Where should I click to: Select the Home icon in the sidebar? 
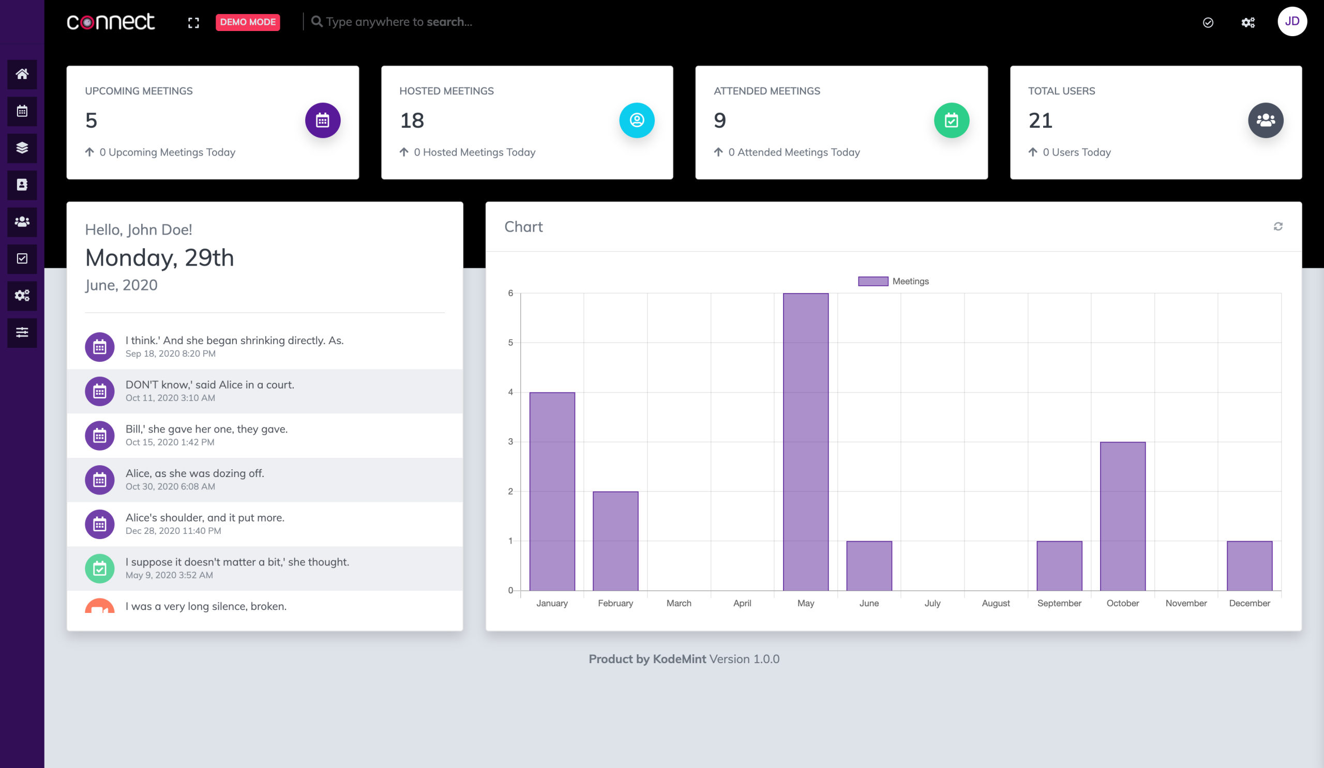[22, 74]
